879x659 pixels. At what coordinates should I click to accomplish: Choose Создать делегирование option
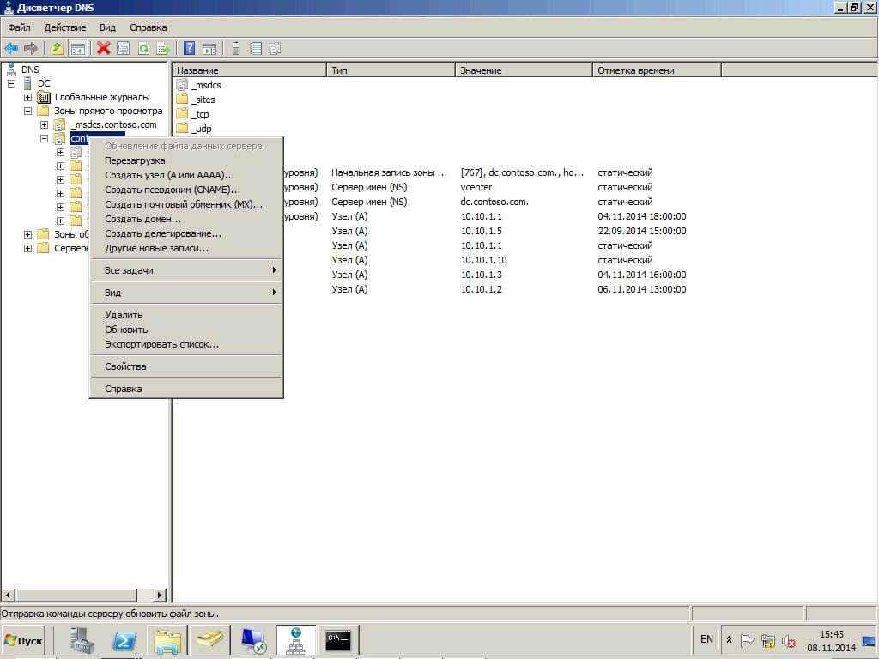click(x=186, y=233)
